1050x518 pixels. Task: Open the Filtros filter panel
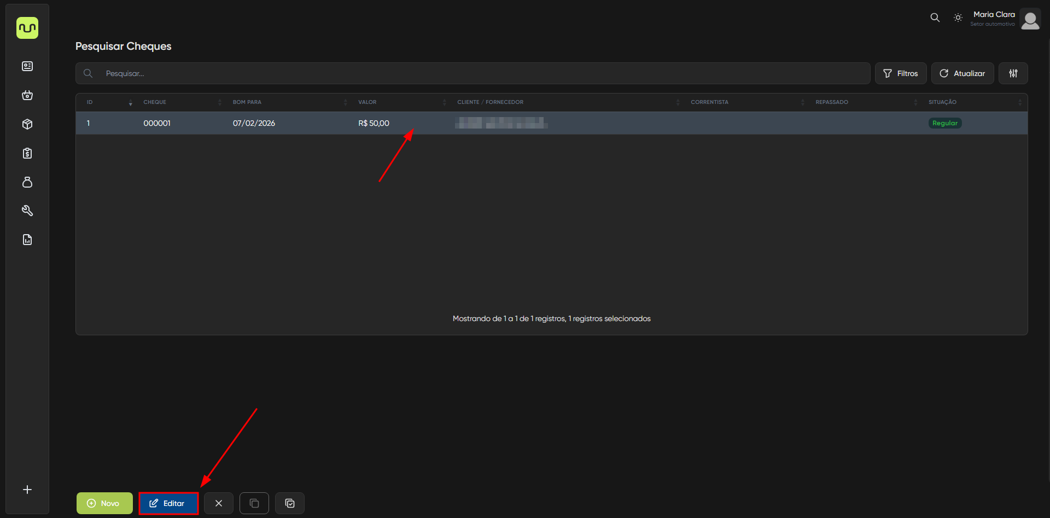pos(900,73)
